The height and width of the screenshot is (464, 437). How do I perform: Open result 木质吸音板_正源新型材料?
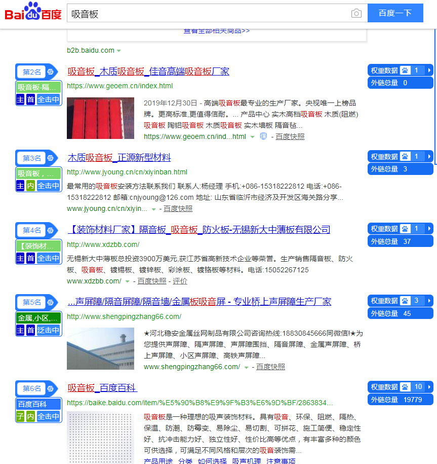click(120, 158)
